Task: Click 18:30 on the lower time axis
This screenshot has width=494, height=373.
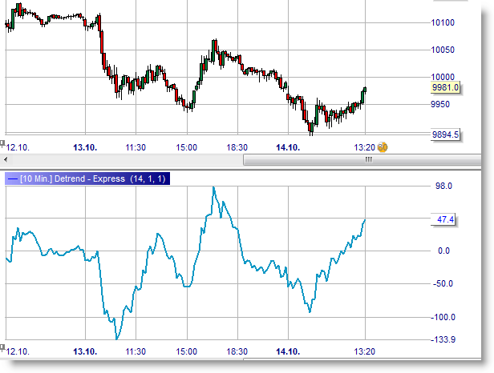Action: coord(237,351)
